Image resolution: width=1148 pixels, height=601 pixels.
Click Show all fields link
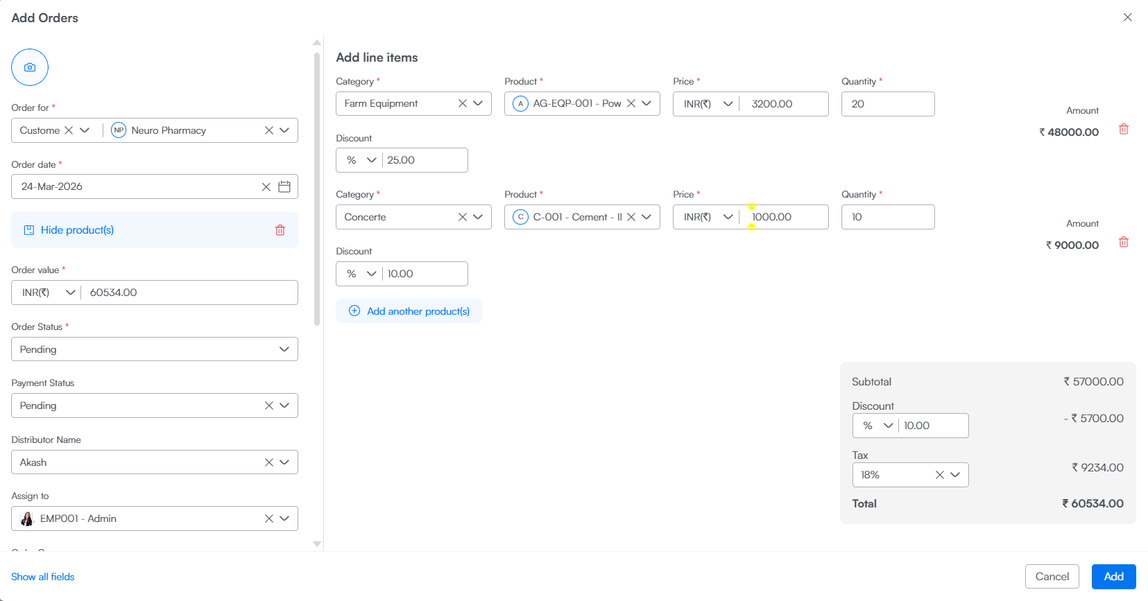(x=43, y=577)
